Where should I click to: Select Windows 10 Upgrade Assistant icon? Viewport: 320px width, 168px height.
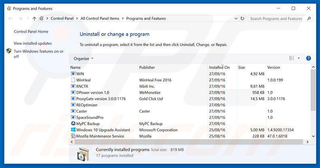click(x=73, y=130)
